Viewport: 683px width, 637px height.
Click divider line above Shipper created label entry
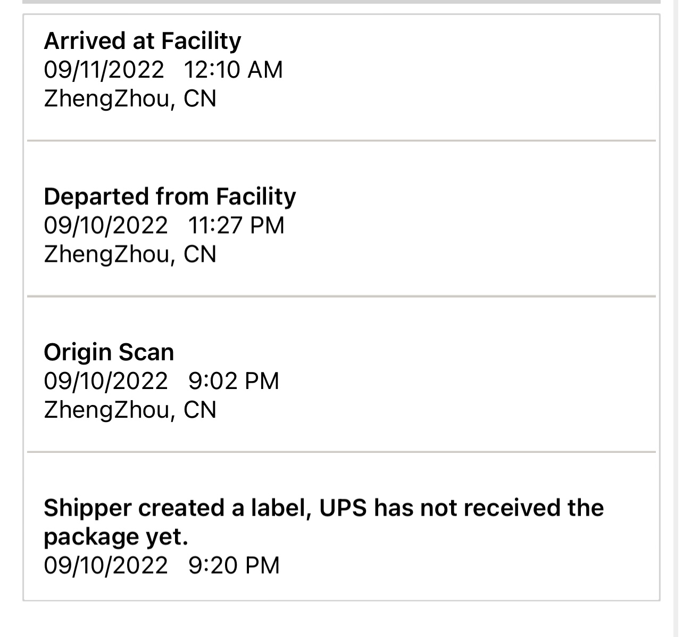pos(341,452)
